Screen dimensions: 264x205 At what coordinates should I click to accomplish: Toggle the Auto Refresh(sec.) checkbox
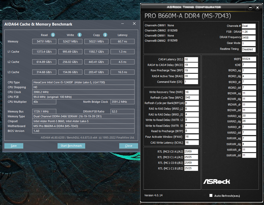[x=211, y=195]
